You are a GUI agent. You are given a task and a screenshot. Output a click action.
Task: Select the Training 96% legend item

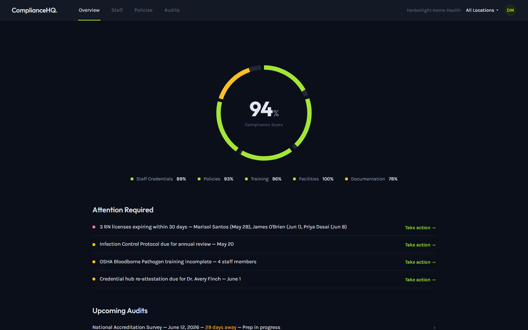(263, 179)
